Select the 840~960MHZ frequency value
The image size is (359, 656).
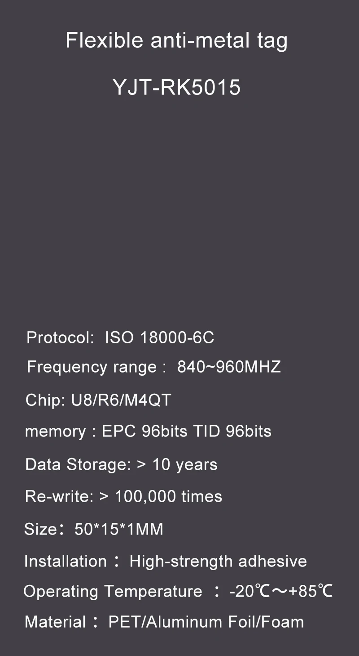(x=229, y=367)
